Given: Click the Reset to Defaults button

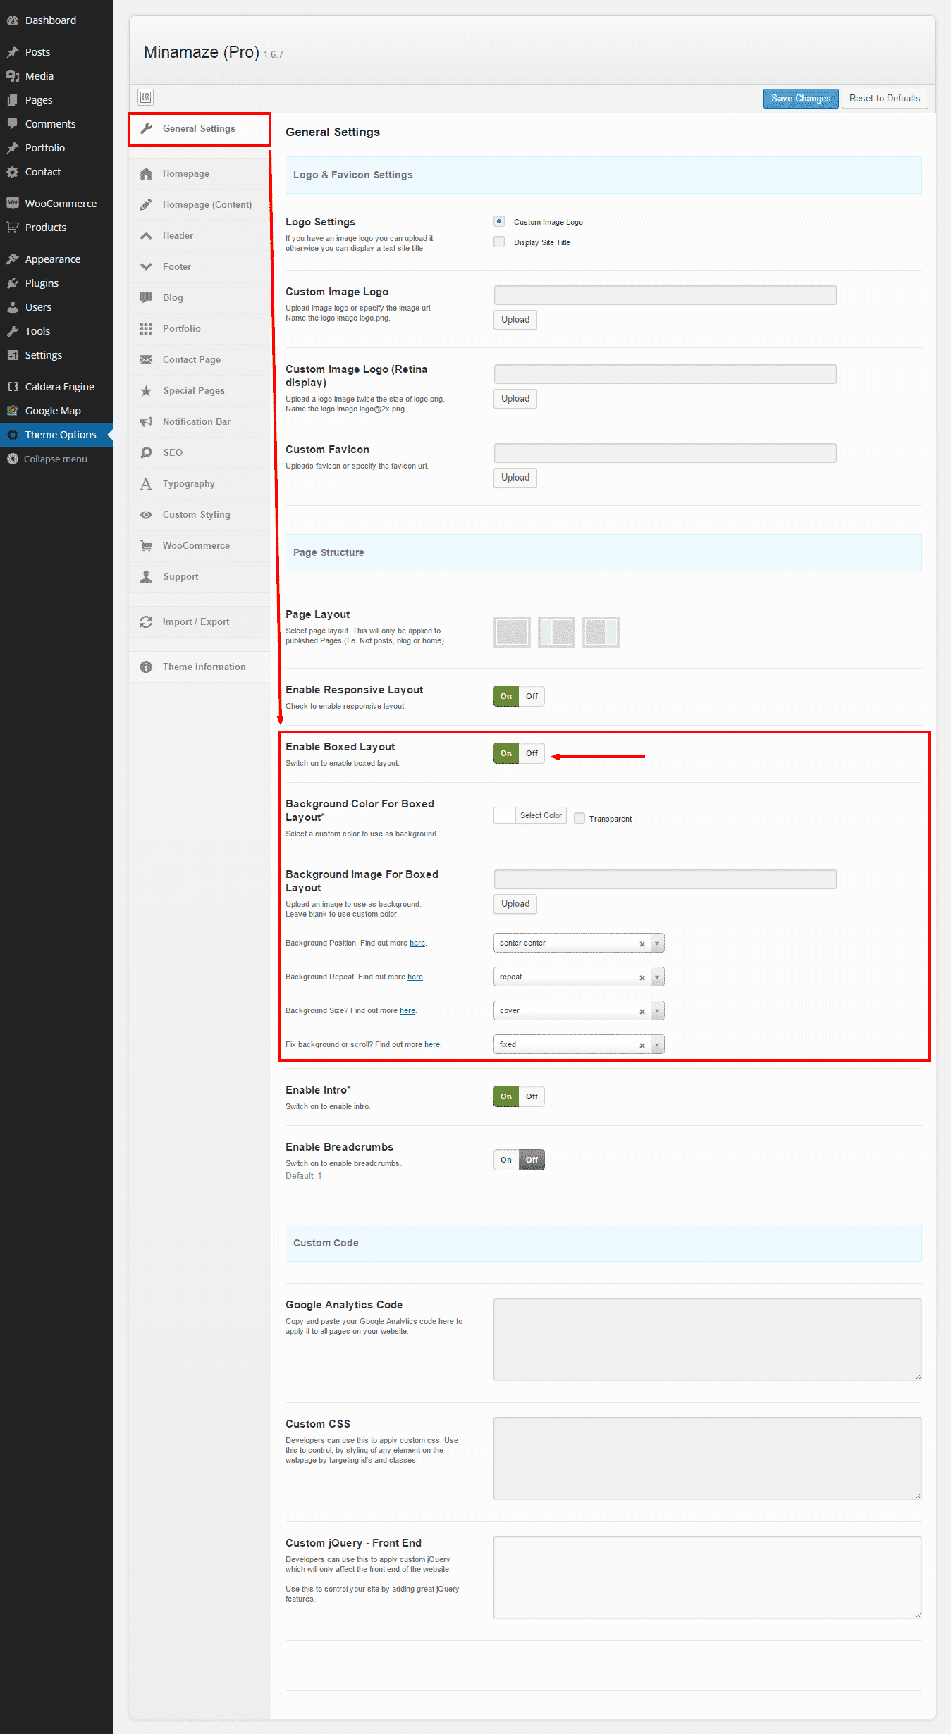Looking at the screenshot, I should pyautogui.click(x=885, y=99).
